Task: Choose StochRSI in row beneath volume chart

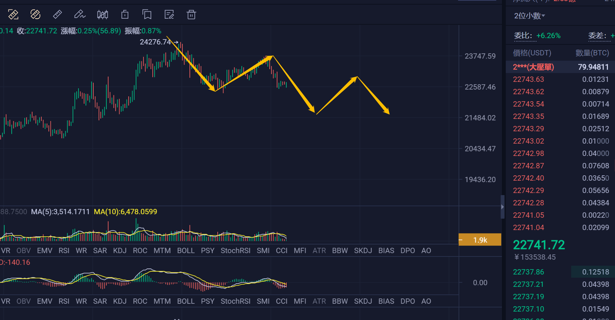Action: [235, 250]
